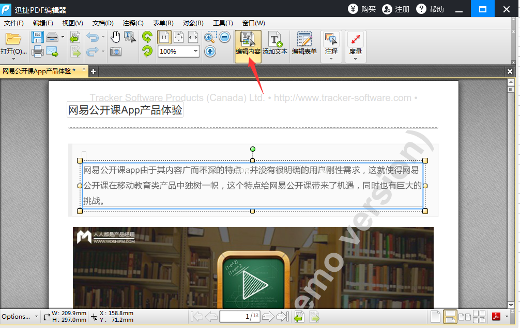Zoom in with the plus button
Screen dimensions: 520x328
pyautogui.click(x=210, y=52)
